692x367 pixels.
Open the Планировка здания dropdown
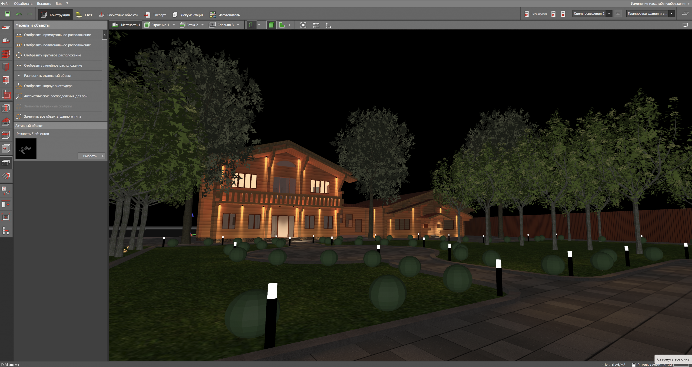point(671,13)
